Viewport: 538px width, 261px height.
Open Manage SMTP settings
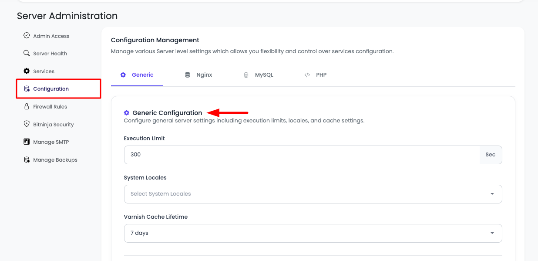click(x=51, y=142)
